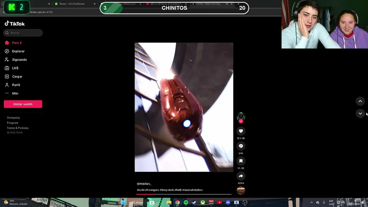
Task: Select the TikTok - Make Your Day tab
Action: 212,4
